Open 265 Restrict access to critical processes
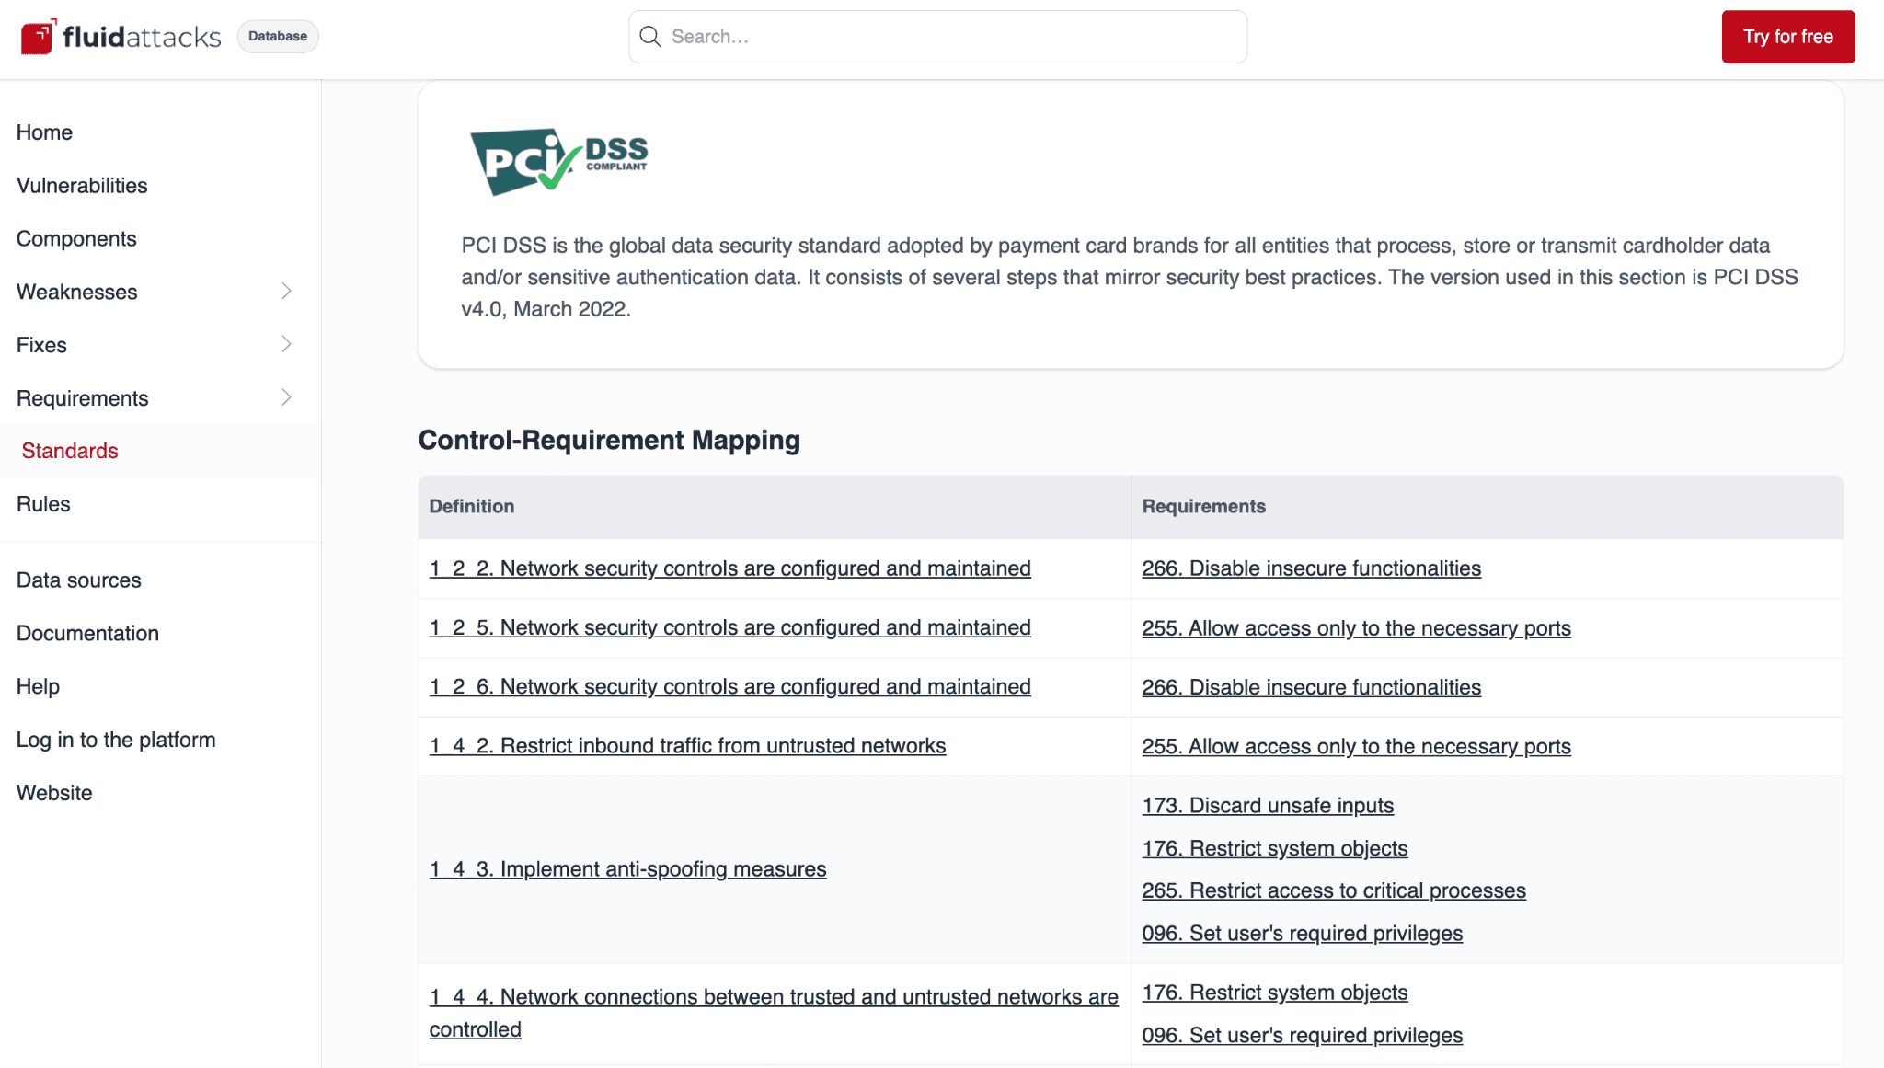Image resolution: width=1884 pixels, height=1068 pixels. click(x=1334, y=890)
